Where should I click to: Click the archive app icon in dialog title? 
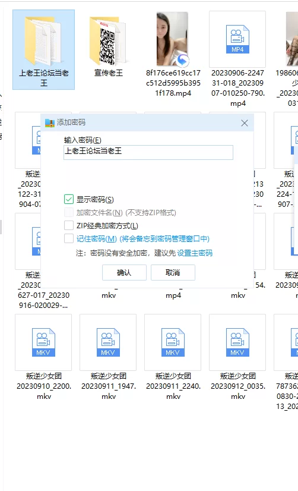click(x=50, y=122)
